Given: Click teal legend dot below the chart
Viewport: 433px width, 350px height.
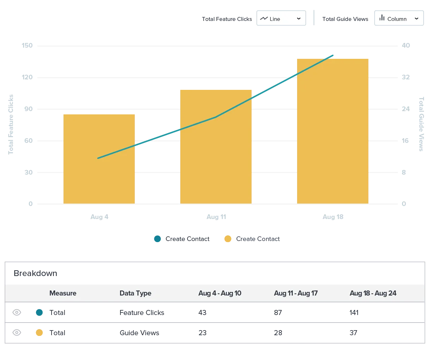Looking at the screenshot, I should click(157, 239).
